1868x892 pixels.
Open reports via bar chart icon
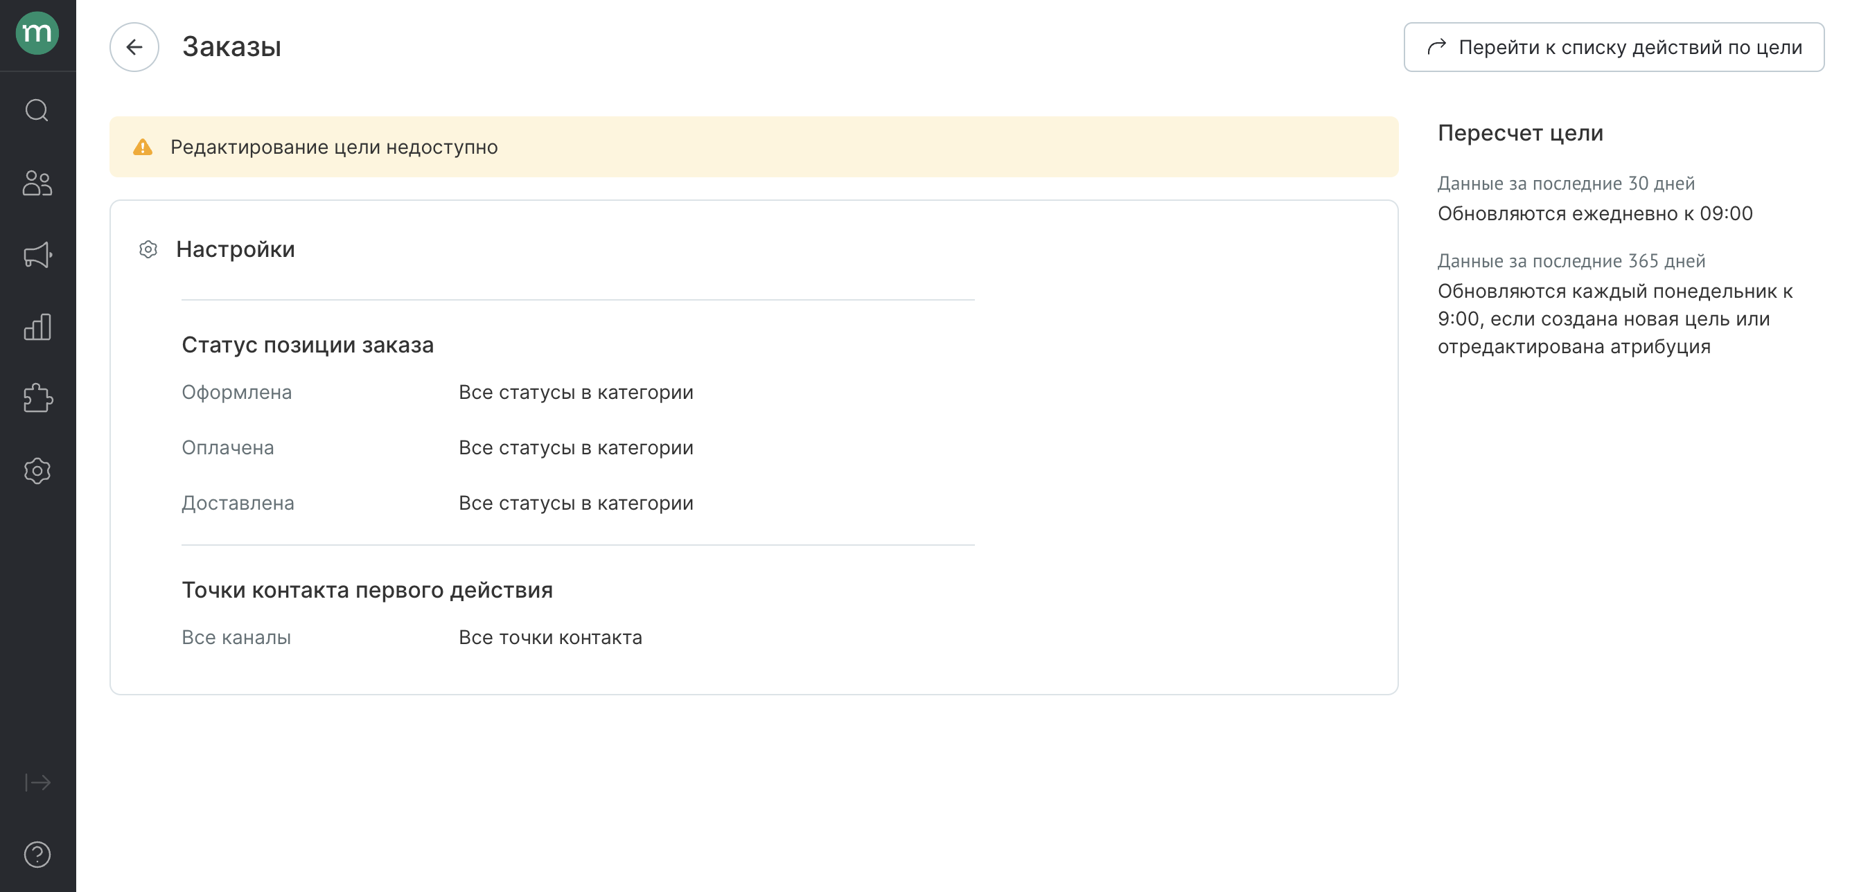click(37, 328)
